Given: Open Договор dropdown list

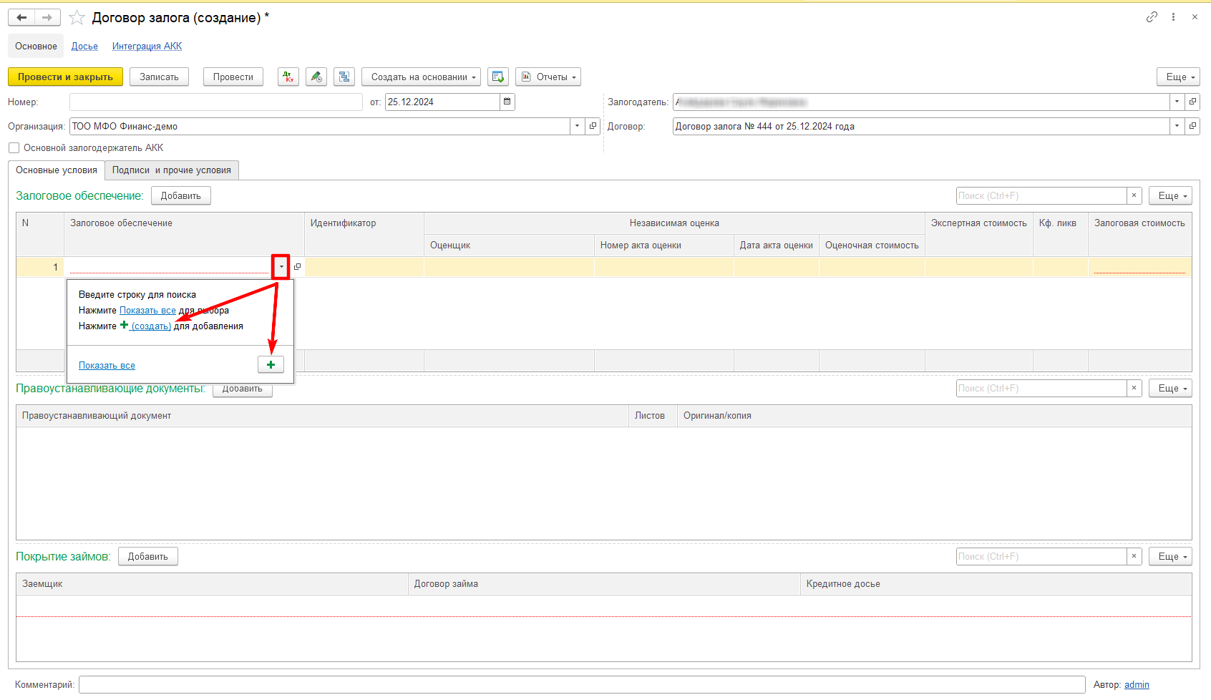Looking at the screenshot, I should click(1177, 126).
